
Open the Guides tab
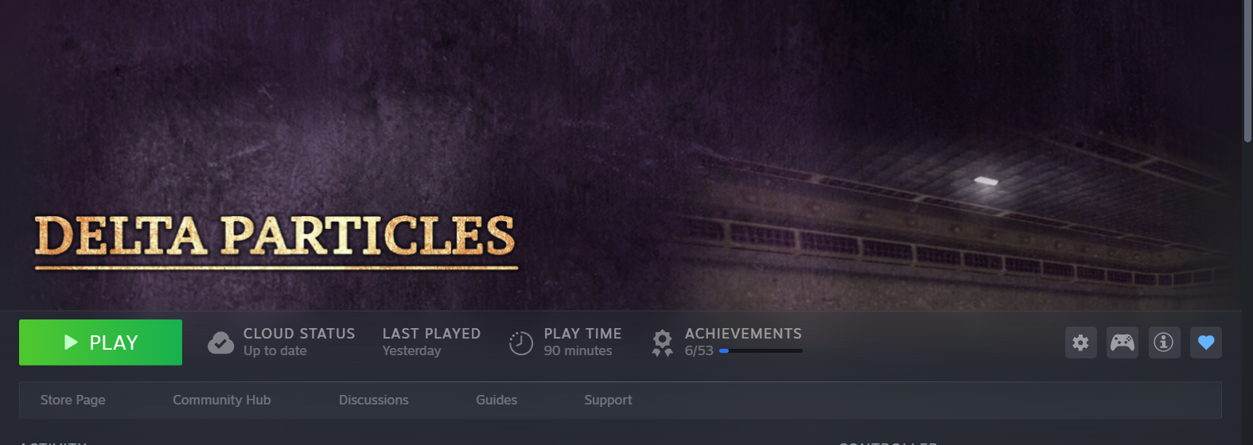[x=496, y=400]
